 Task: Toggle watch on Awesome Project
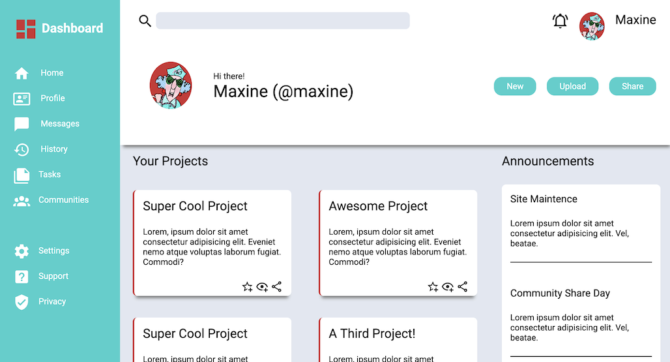pyautogui.click(x=448, y=286)
